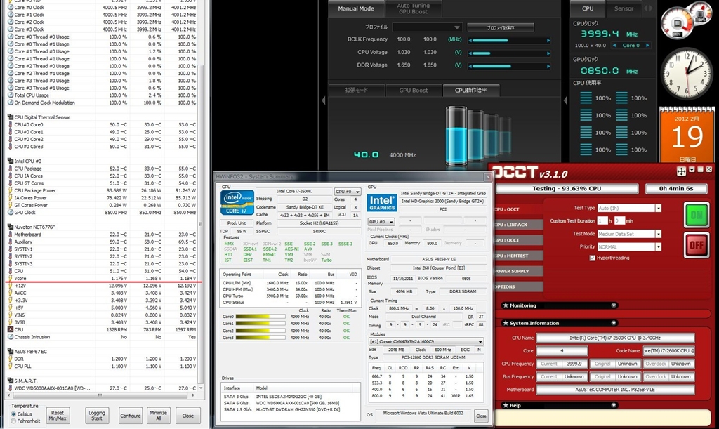Click the left collapse arrow of tuning panel
719x429 pixels.
click(x=323, y=100)
